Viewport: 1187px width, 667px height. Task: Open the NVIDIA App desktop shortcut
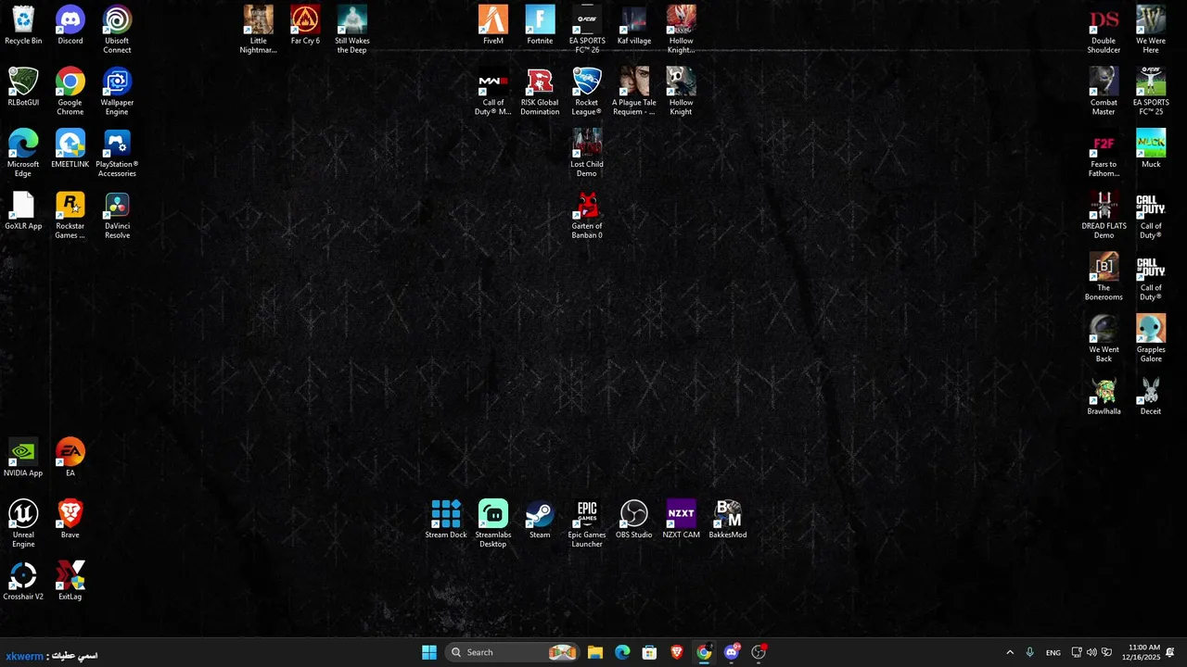(x=23, y=459)
